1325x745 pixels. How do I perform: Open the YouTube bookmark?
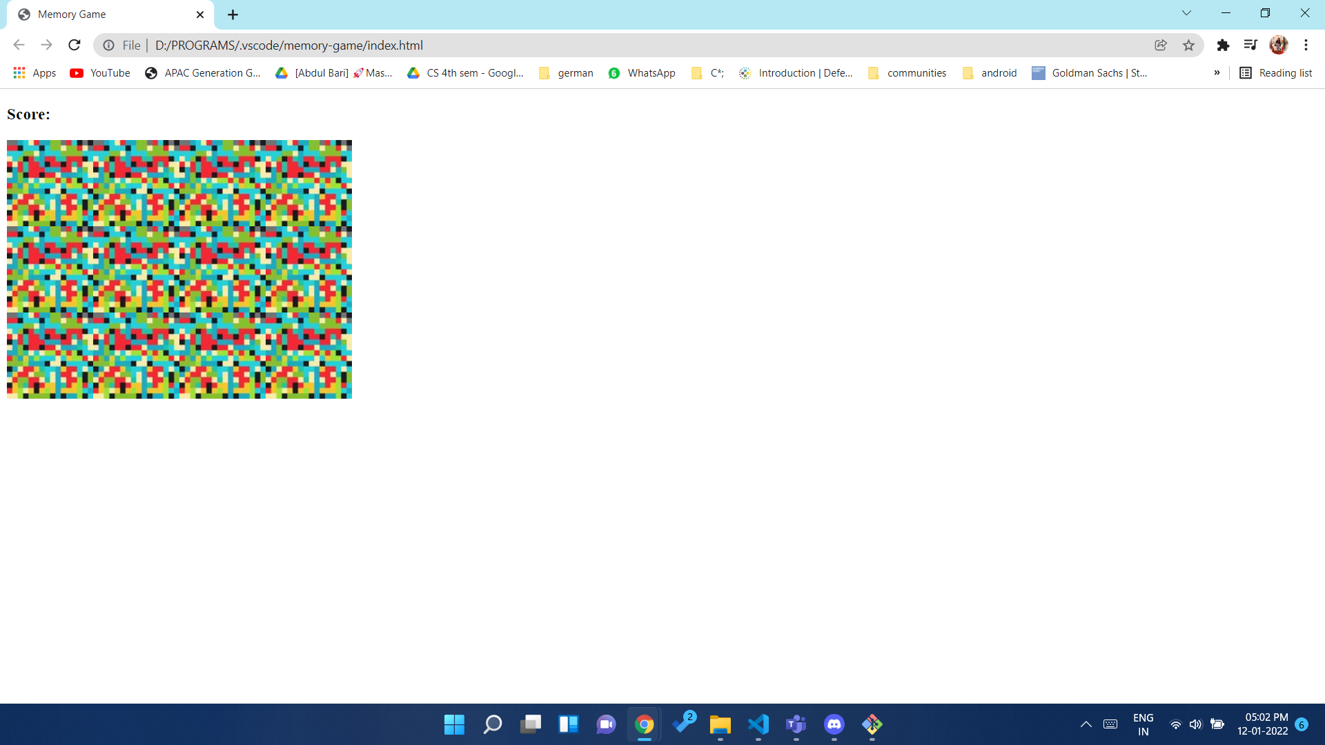click(101, 73)
